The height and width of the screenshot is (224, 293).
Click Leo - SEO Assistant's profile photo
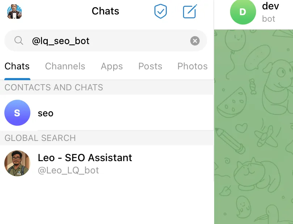tap(17, 163)
